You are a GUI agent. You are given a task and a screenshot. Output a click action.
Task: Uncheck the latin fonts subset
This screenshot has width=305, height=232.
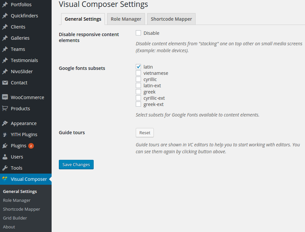click(138, 67)
